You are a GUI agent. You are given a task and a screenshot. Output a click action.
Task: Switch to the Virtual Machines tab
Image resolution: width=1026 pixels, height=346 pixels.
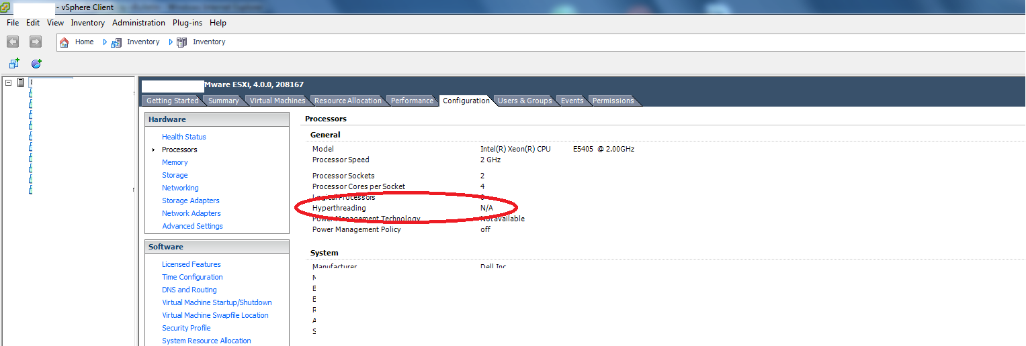tap(277, 101)
